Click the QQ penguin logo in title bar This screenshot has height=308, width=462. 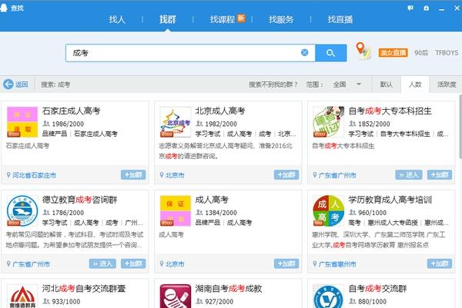click(4, 8)
